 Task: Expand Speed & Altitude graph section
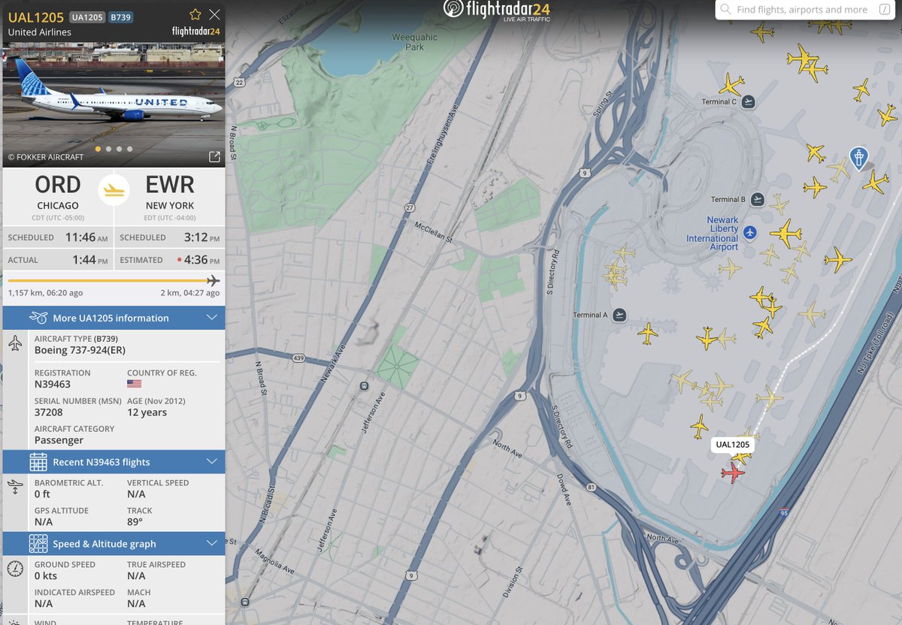[x=114, y=544]
